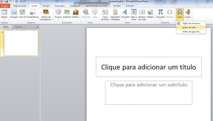Switch to the Exibição tab
Image resolution: width=213 pixels, height=121 pixels.
[x=130, y=6]
